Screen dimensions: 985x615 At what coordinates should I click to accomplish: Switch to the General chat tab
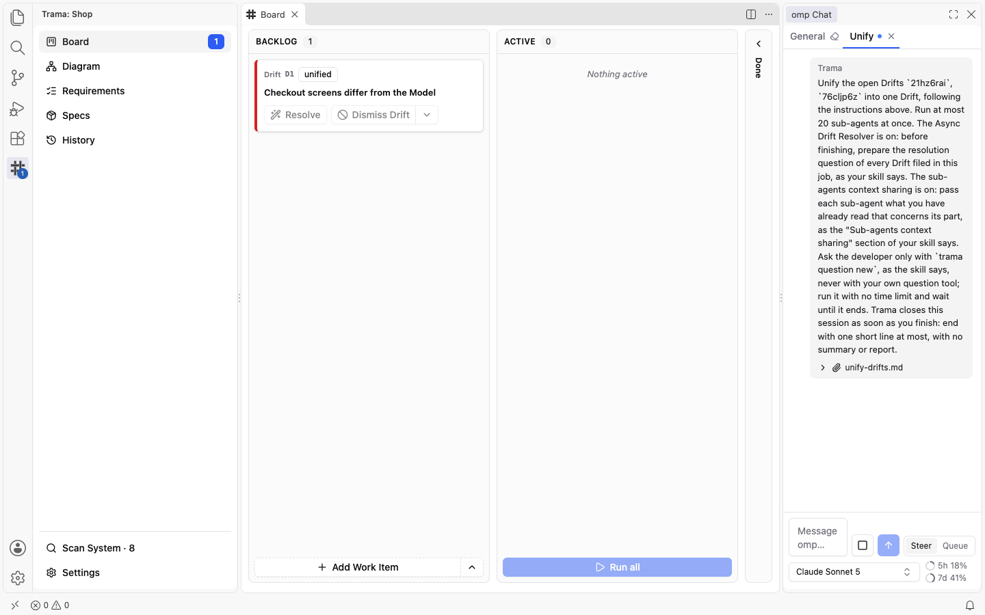(x=807, y=37)
